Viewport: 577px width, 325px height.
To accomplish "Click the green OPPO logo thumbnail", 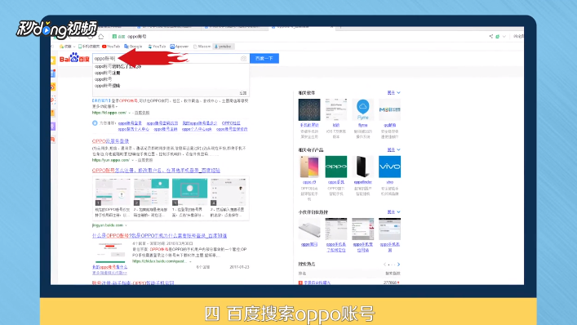I will coord(336,167).
